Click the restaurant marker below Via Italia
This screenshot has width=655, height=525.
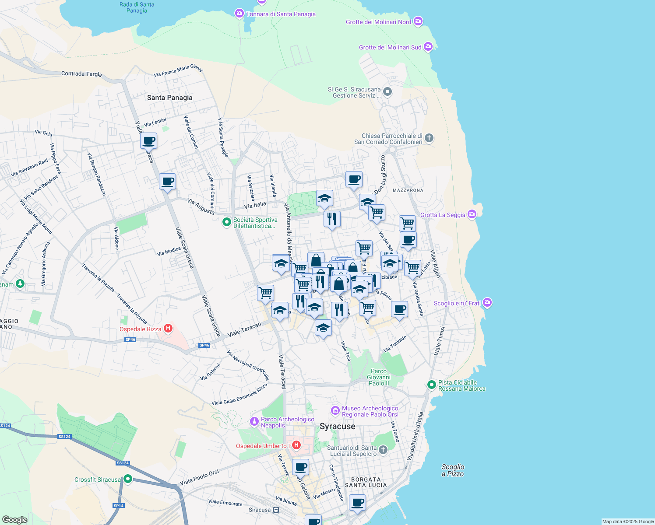332,219
